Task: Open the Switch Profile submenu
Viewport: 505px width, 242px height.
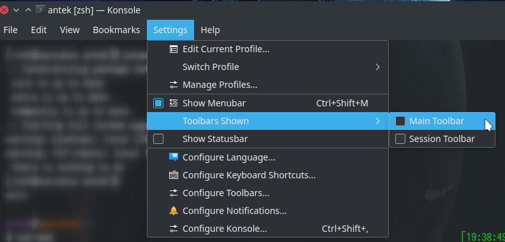Action: 268,67
